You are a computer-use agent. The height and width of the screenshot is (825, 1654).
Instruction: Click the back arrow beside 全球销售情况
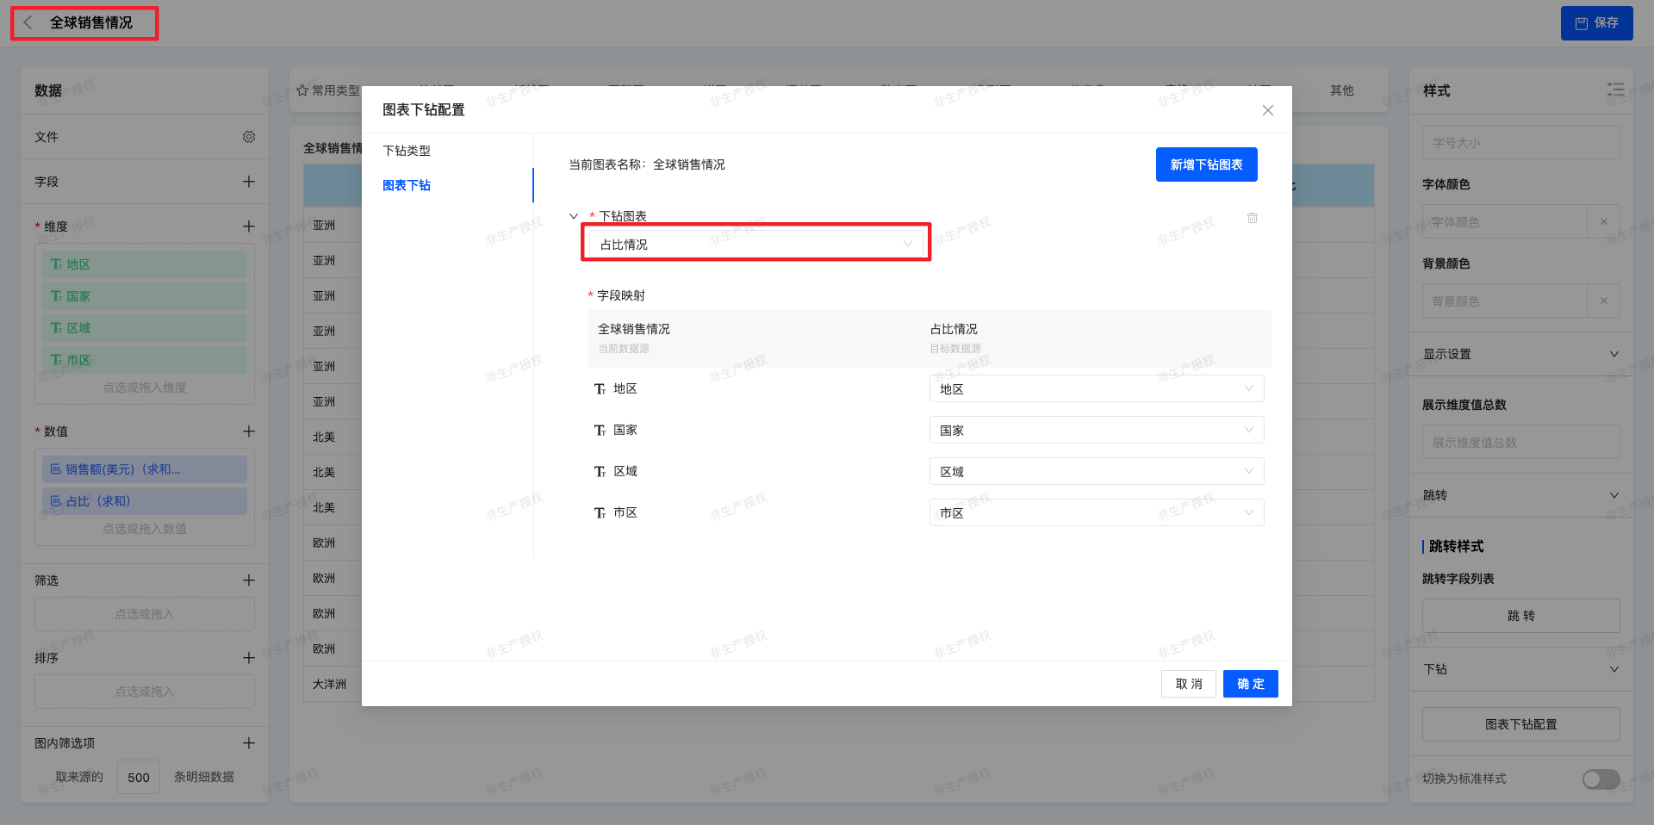[x=28, y=23]
